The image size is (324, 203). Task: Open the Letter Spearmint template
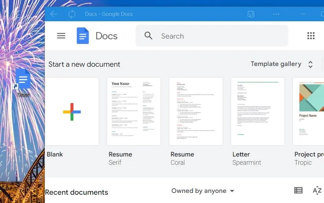pyautogui.click(x=258, y=111)
